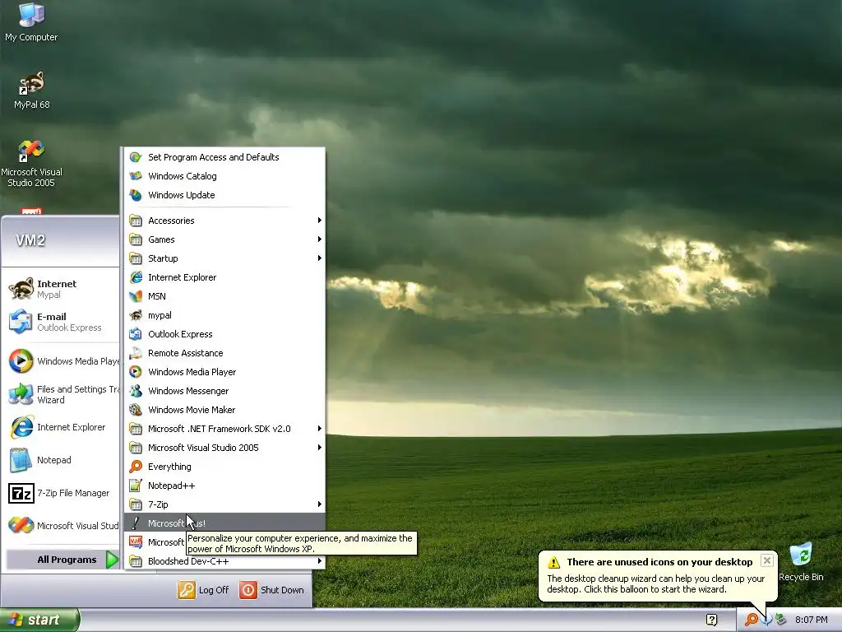Click the desktop cleanup balloon message text

pos(655,583)
